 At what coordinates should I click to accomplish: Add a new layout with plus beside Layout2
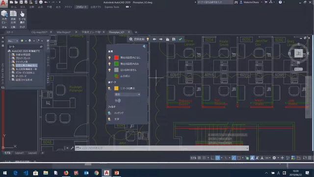[x=43, y=153]
